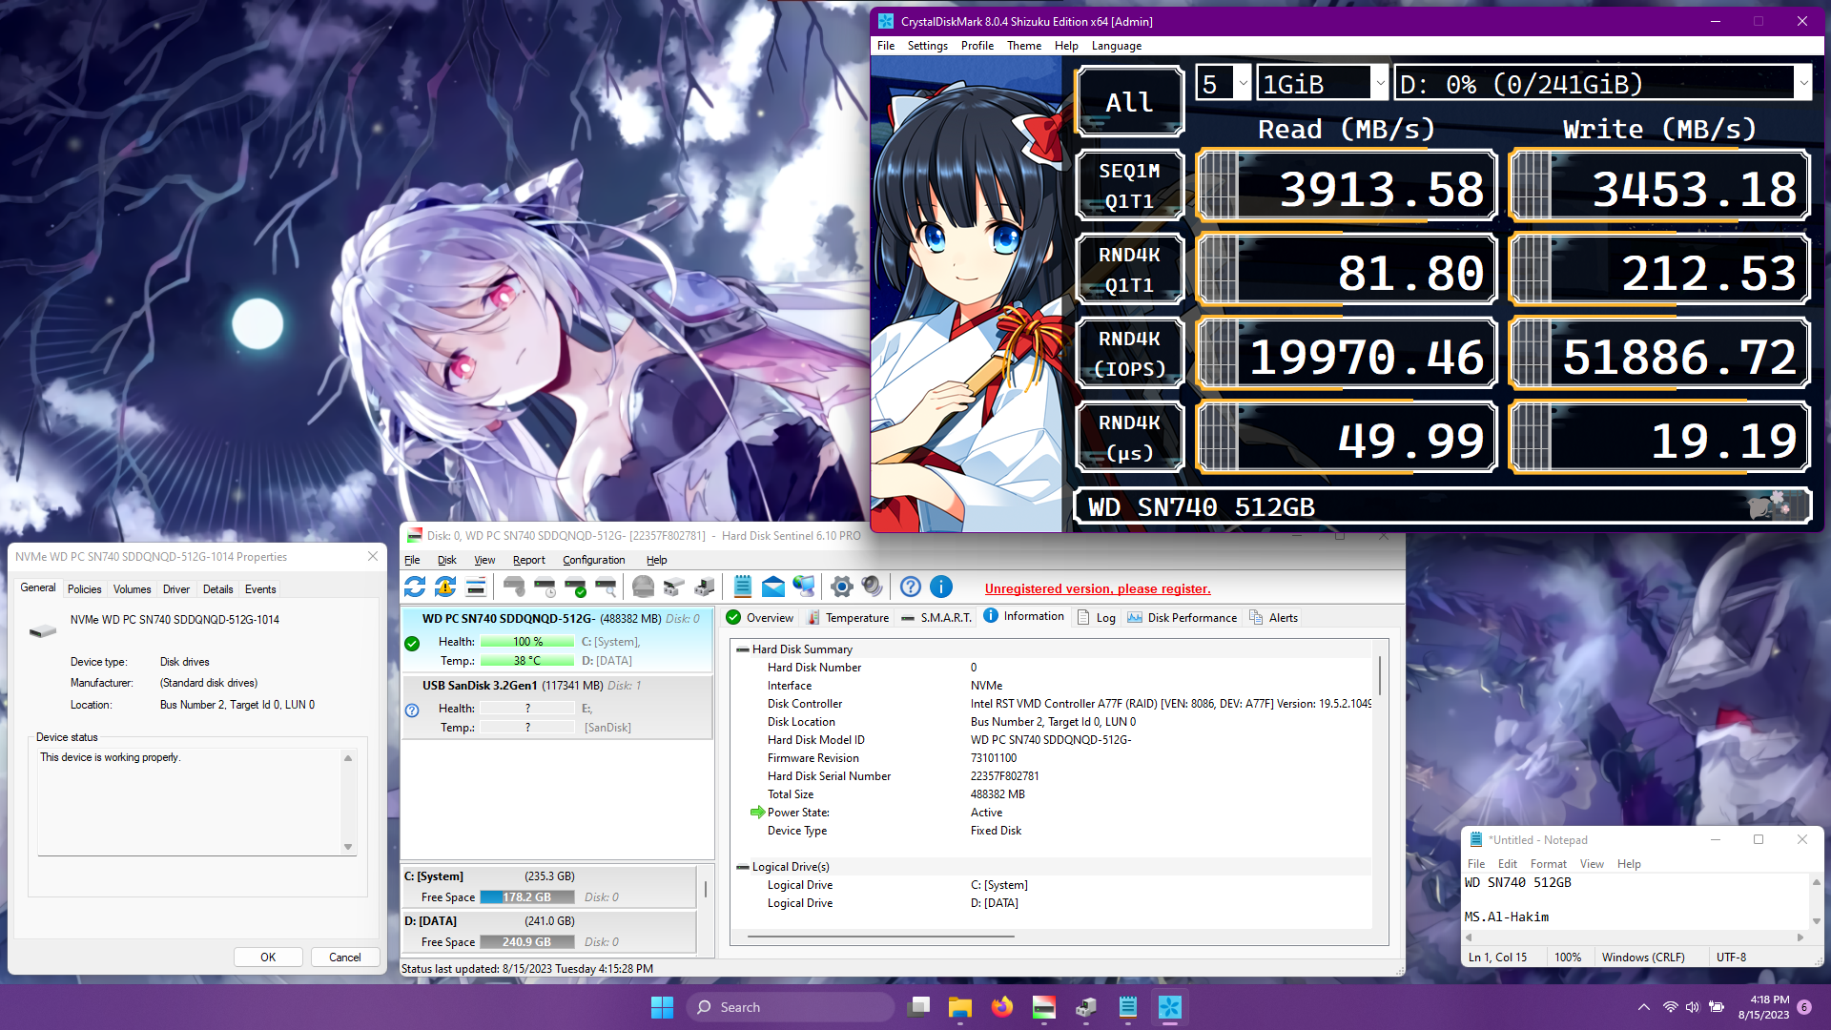The width and height of the screenshot is (1831, 1030).
Task: Click OK in the Properties dialog
Action: 268,958
